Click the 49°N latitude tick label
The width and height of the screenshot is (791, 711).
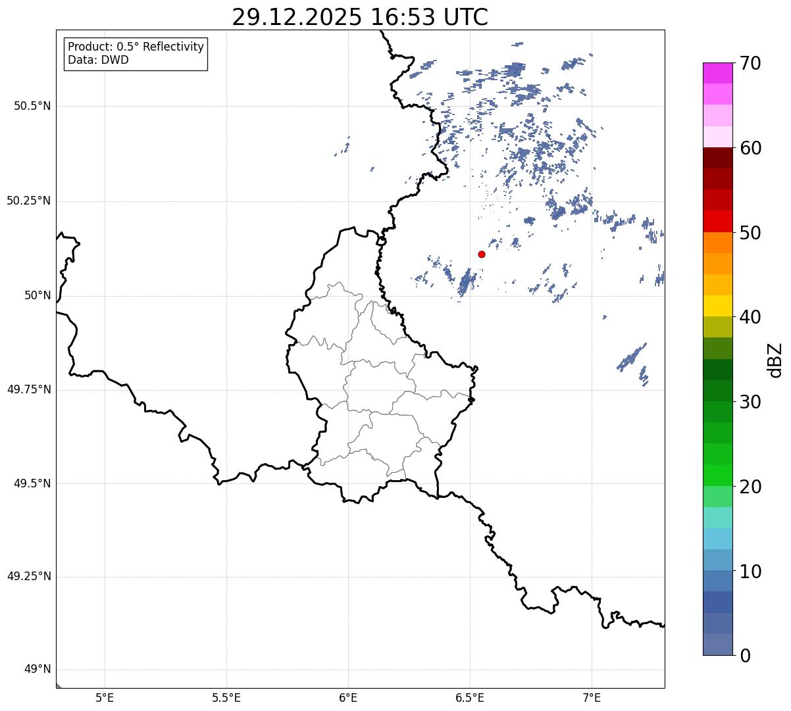click(38, 670)
